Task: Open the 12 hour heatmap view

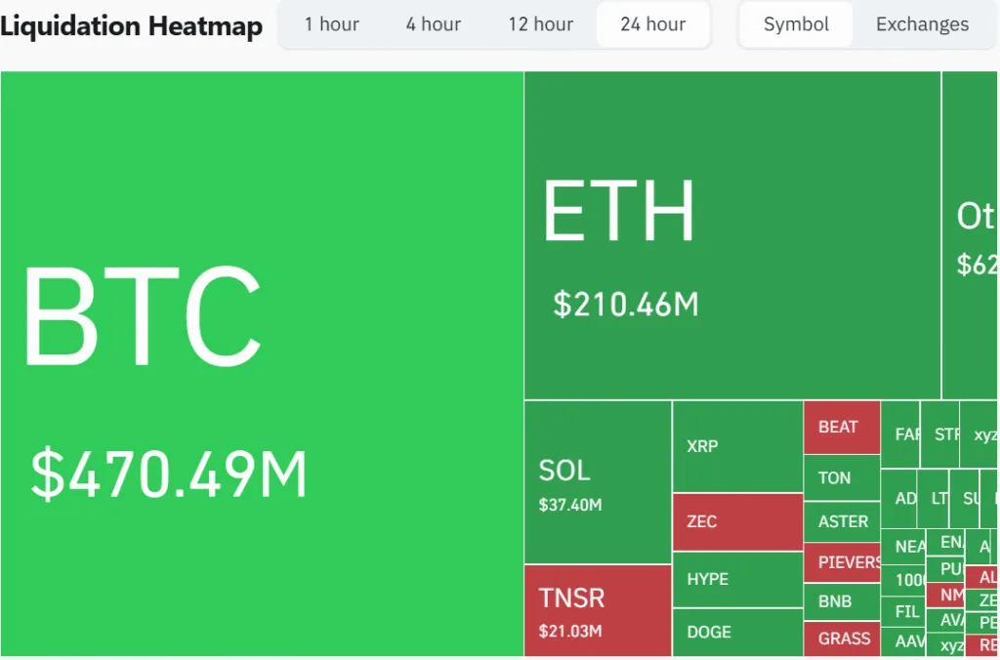Action: [540, 24]
